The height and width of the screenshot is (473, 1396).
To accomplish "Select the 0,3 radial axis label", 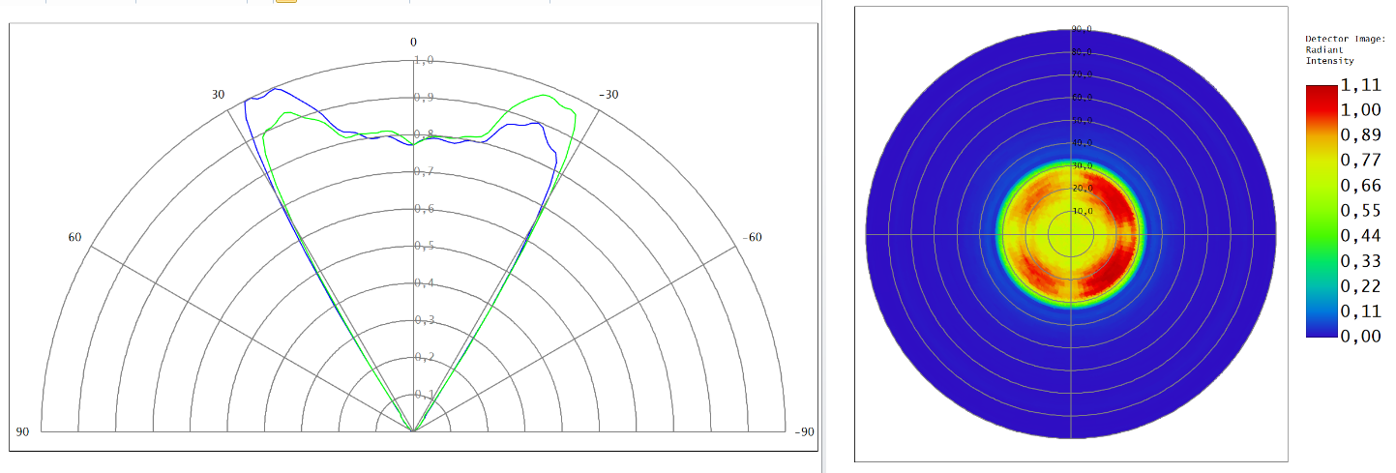I will pos(424,320).
